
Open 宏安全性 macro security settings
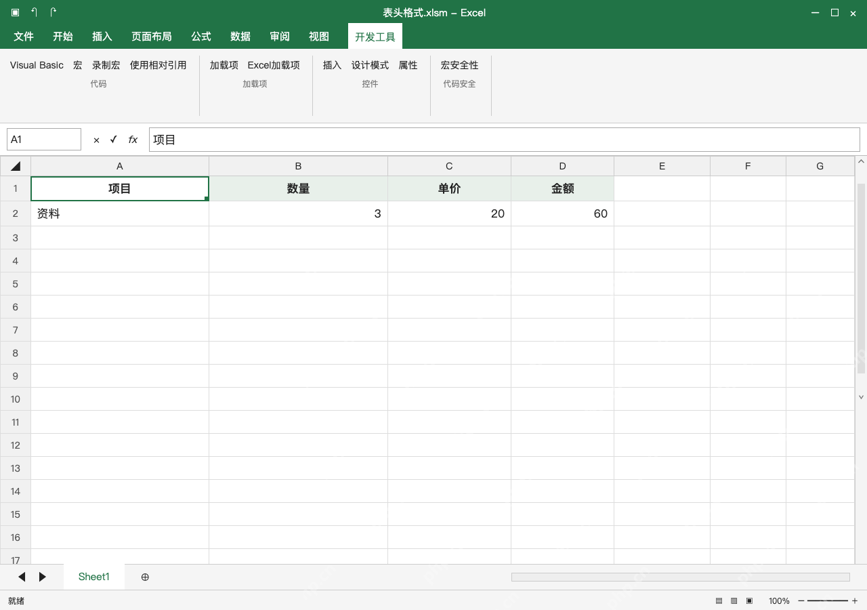tap(460, 65)
